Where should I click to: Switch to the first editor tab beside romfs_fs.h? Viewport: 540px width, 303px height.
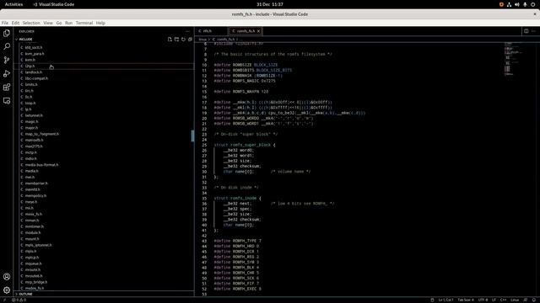pos(211,31)
